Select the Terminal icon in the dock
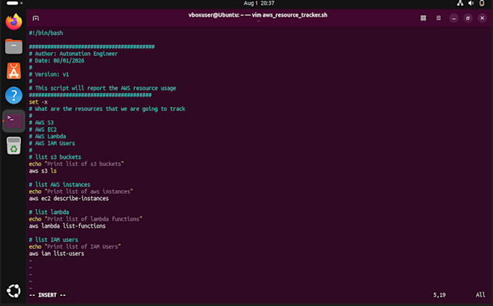This screenshot has height=306, width=493. [x=14, y=121]
